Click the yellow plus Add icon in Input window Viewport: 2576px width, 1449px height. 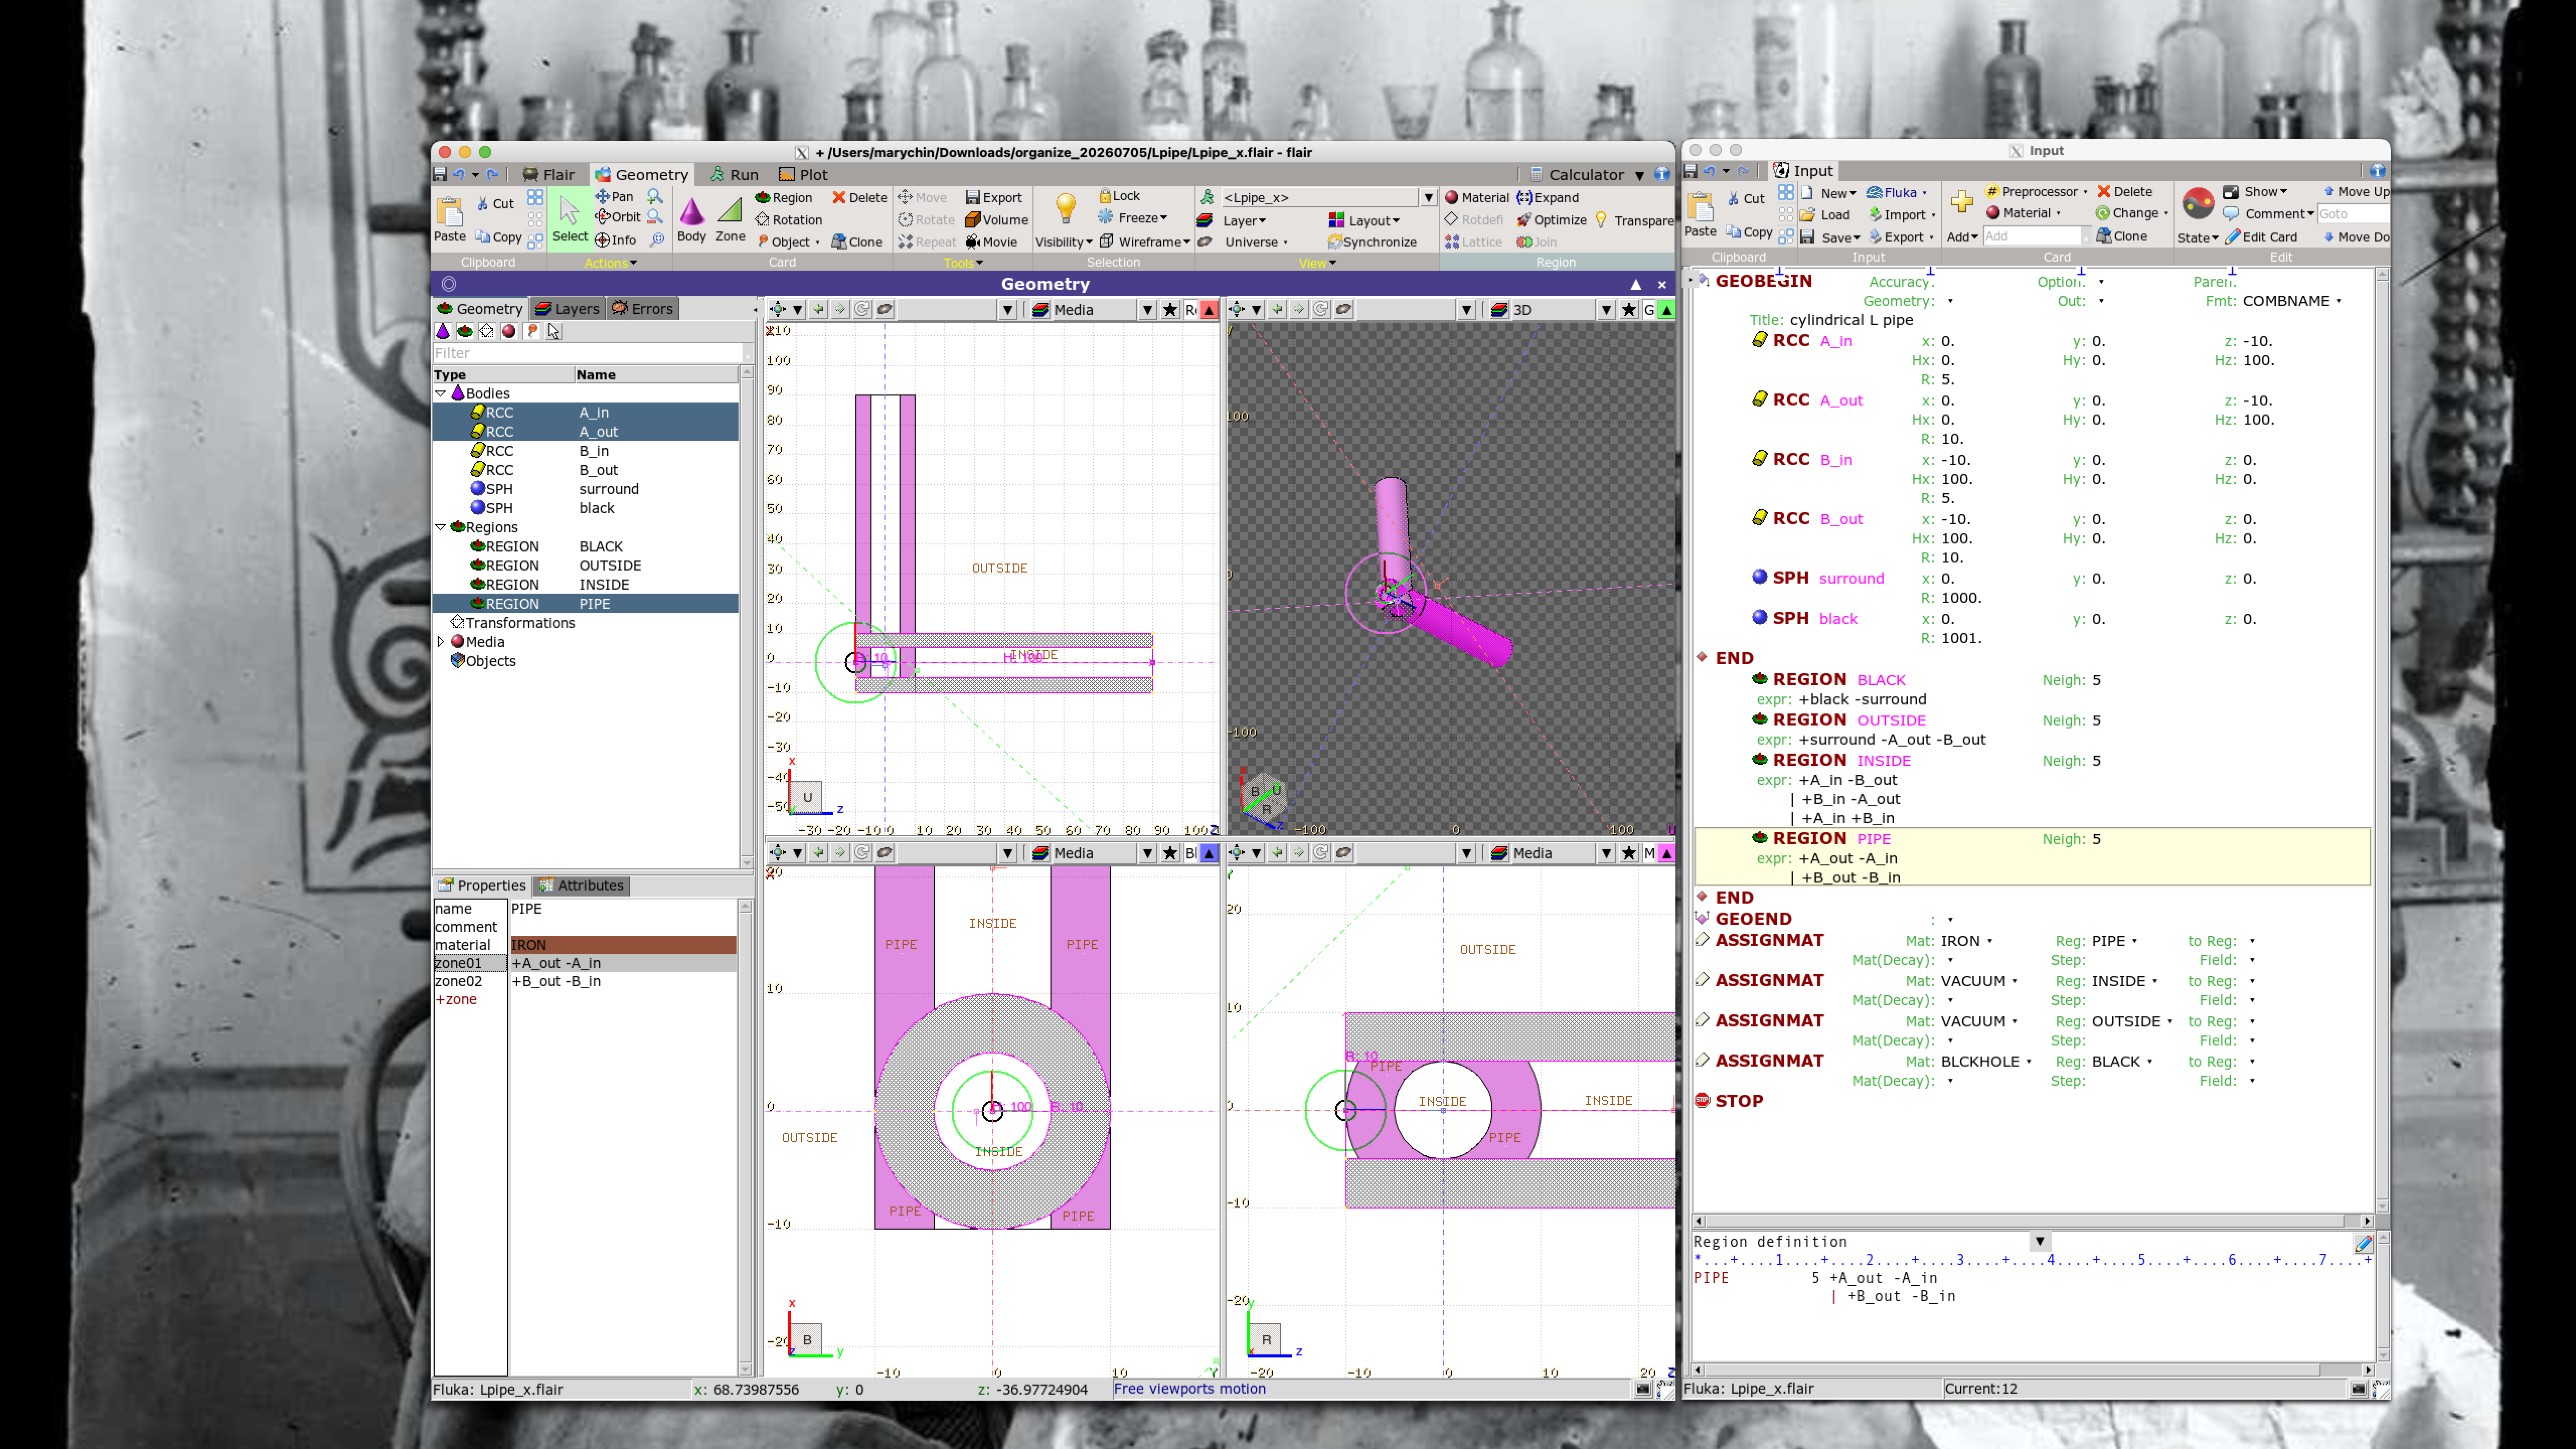pos(1962,201)
